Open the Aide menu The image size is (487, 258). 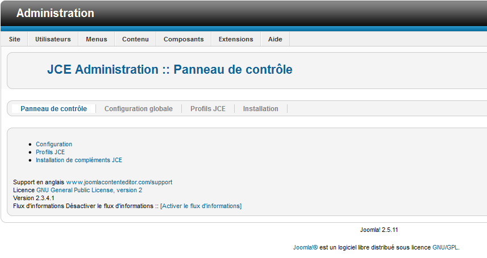(275, 39)
